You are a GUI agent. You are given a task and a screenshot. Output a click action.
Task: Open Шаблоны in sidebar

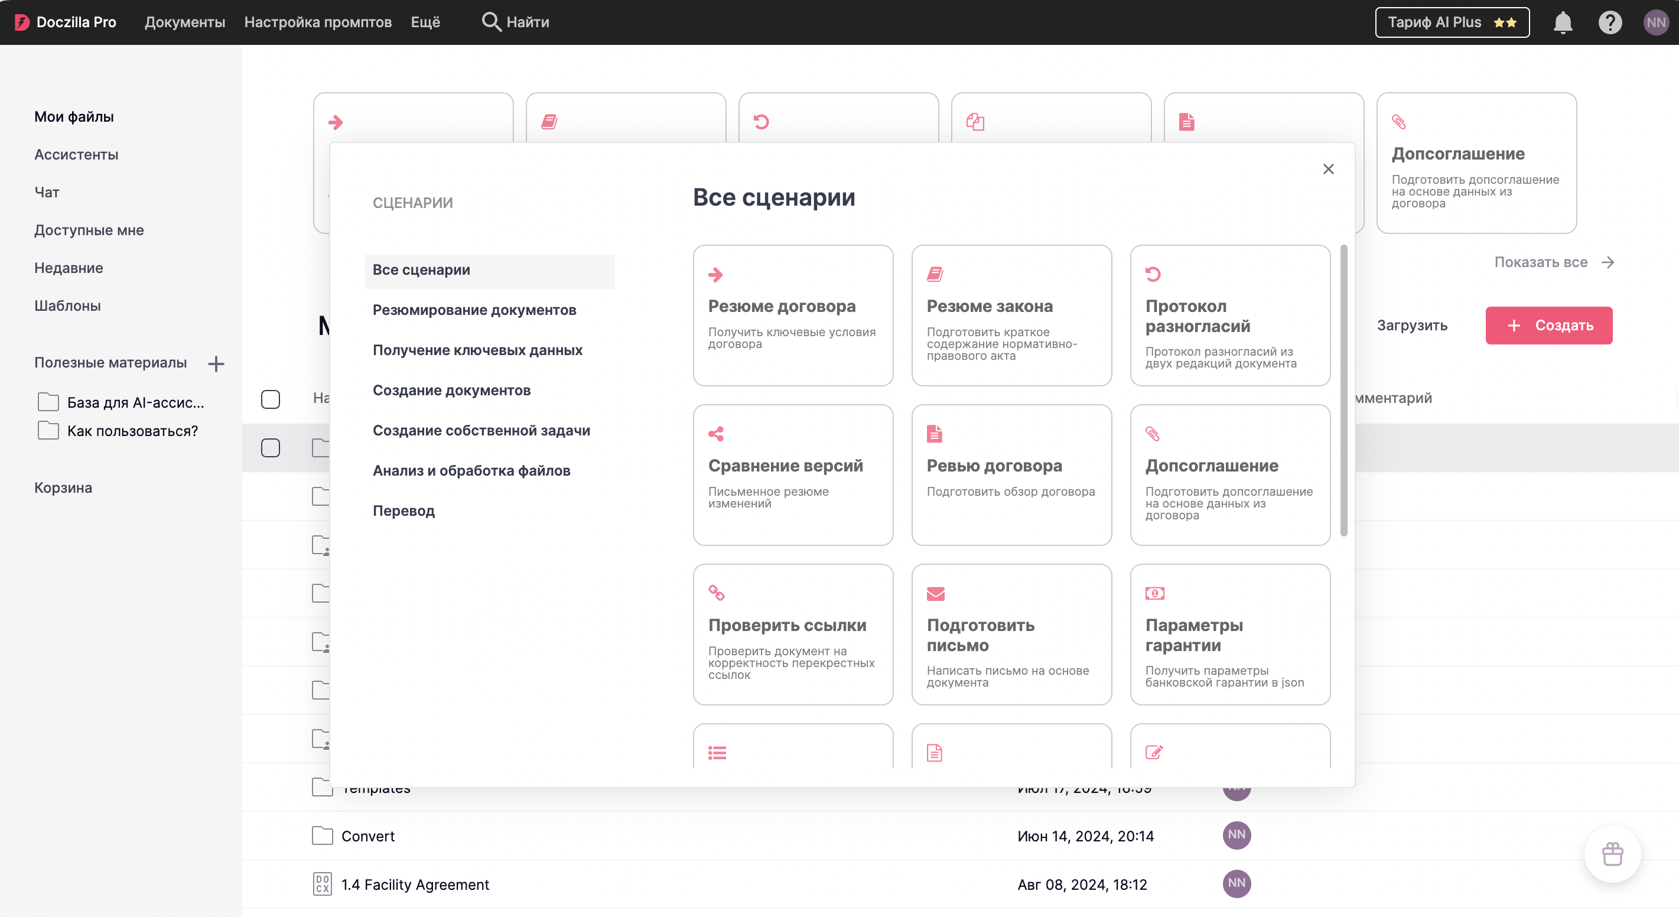click(68, 305)
